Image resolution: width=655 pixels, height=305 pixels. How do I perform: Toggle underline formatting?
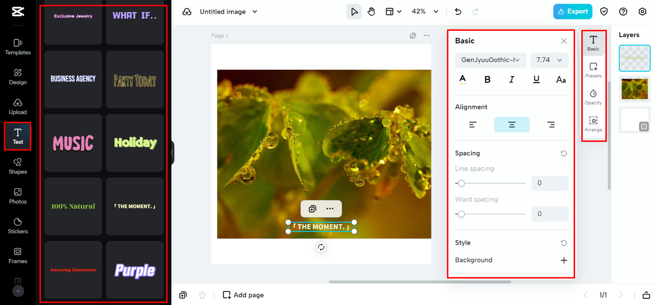(536, 79)
